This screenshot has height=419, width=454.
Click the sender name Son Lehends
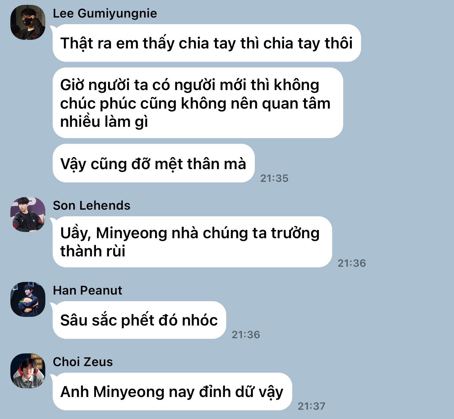point(91,206)
